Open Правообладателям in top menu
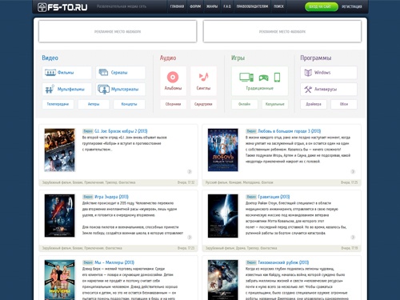The width and height of the screenshot is (400, 300). tap(252, 6)
